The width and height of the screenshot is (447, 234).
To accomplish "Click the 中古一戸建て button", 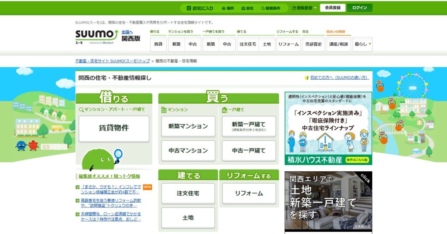I will [249, 151].
